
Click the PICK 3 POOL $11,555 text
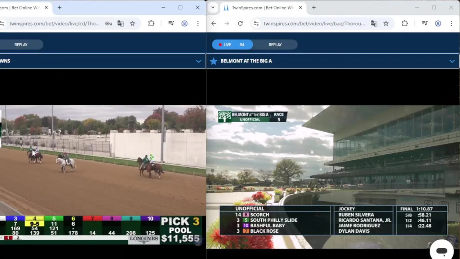coord(180,230)
